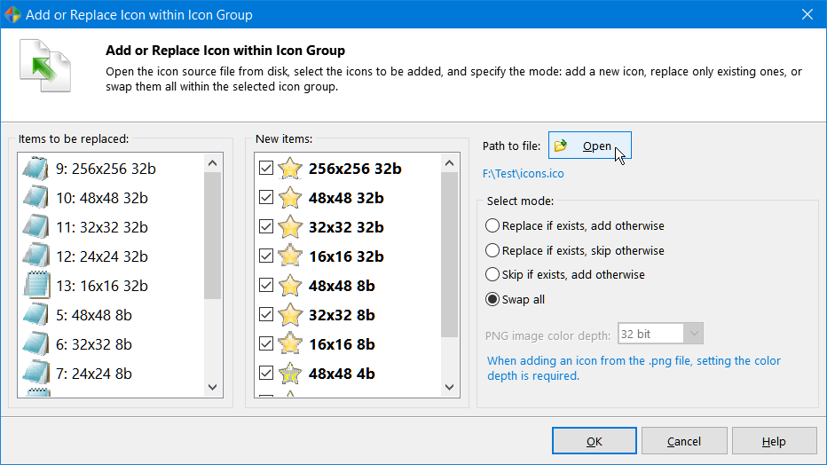Click the application icon in the title bar
The width and height of the screenshot is (827, 465).
click(12, 14)
